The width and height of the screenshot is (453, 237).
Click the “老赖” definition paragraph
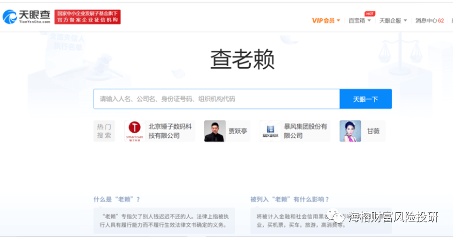(x=164, y=220)
